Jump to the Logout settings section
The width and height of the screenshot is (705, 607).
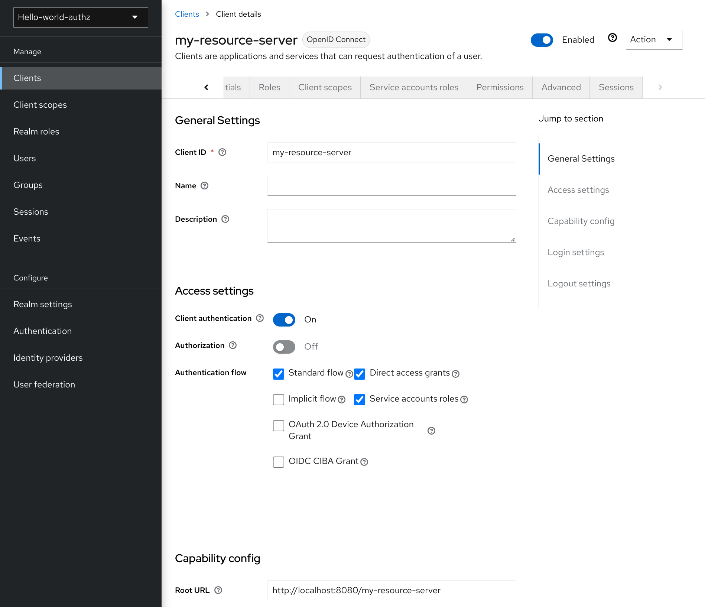[x=579, y=283]
